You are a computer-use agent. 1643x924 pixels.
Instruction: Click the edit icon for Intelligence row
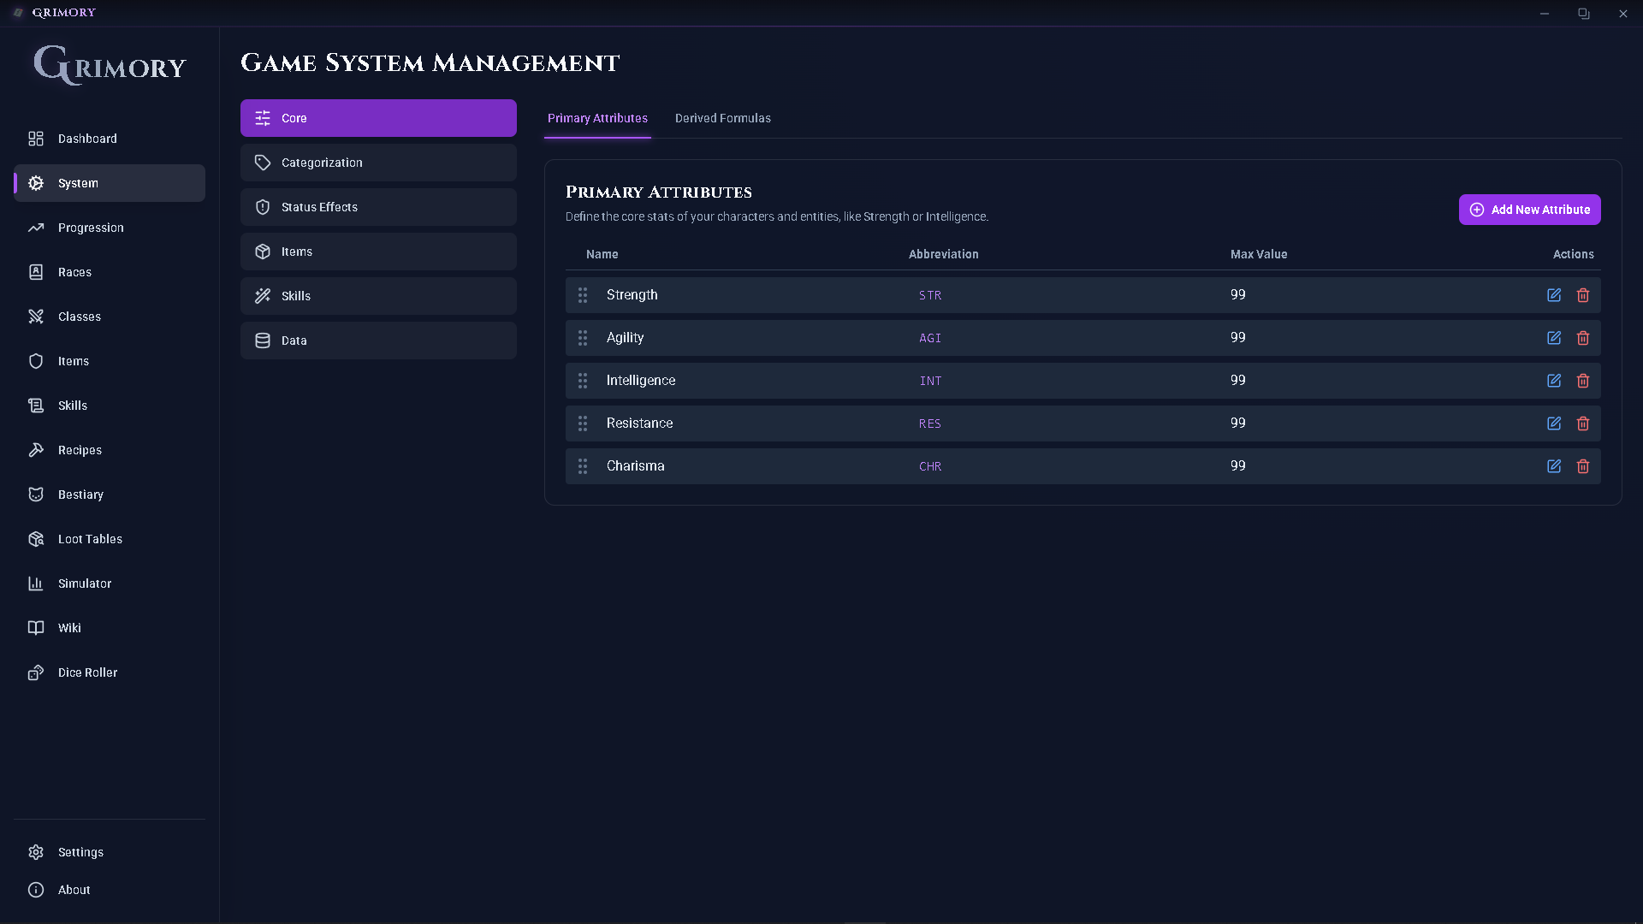pos(1554,381)
